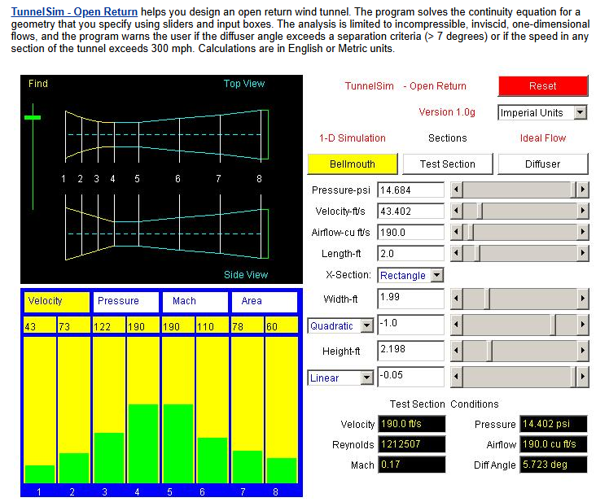The width and height of the screenshot is (609, 502).
Task: Open the Quadratic shape dropdown
Action: [366, 326]
